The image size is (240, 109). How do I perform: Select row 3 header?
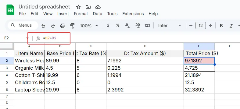point(7,68)
